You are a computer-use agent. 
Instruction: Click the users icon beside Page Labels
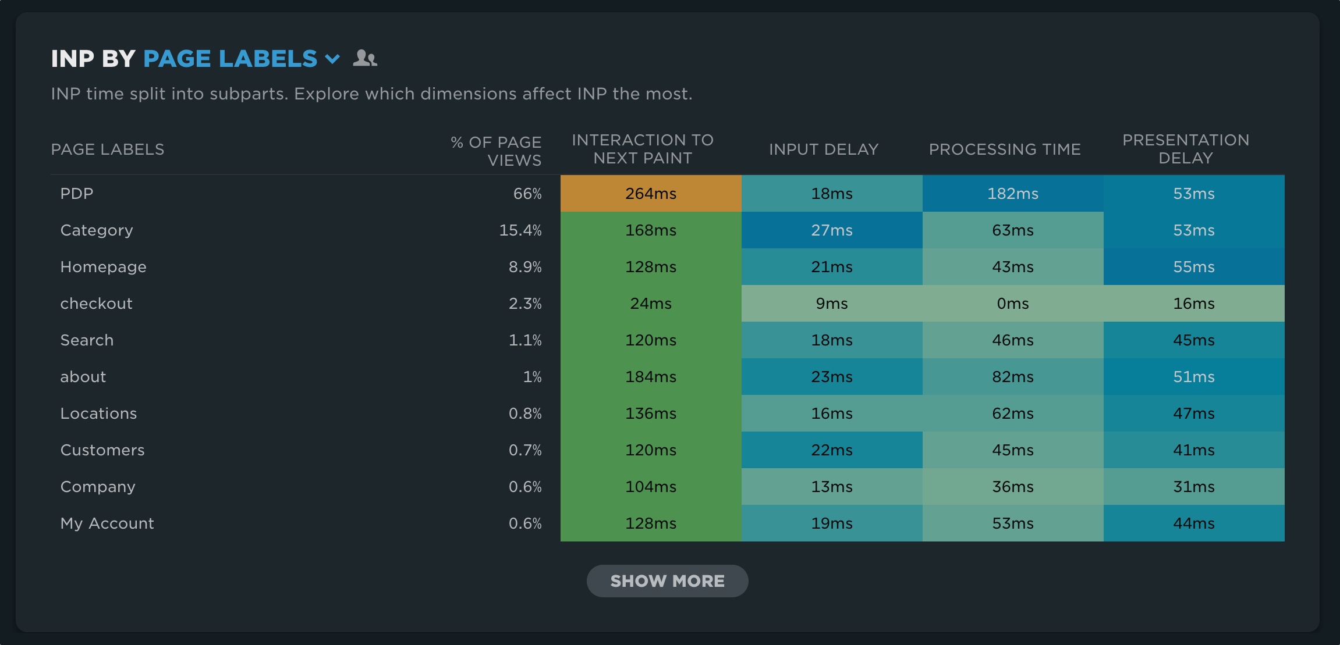point(365,58)
